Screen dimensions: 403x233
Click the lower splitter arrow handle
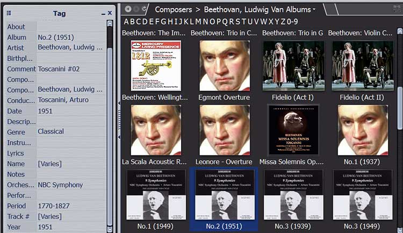119,137
